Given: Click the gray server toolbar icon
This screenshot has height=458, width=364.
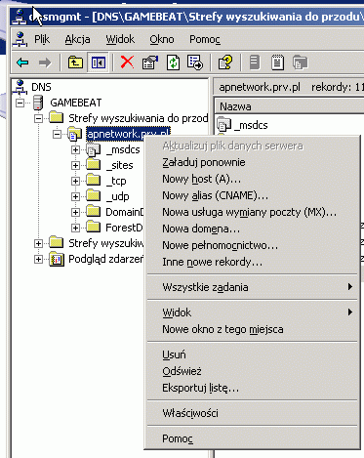Looking at the screenshot, I should point(255,62).
